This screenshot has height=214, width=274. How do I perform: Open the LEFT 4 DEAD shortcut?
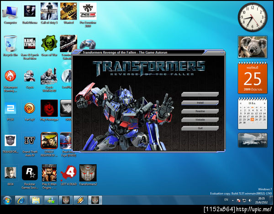[x=68, y=175]
